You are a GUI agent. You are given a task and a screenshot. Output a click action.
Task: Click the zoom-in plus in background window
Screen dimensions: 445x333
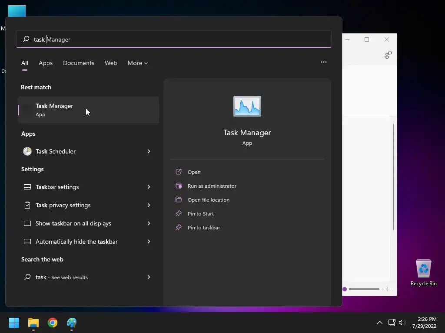coord(388,289)
